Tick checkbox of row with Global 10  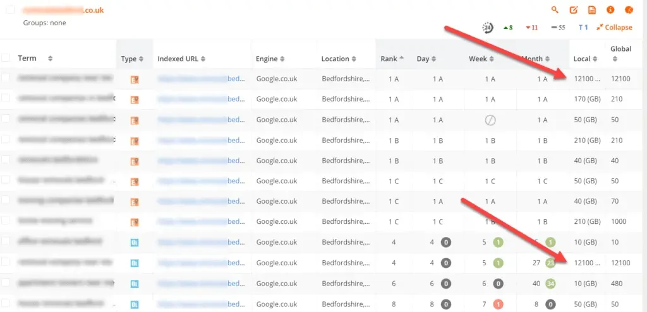(5, 241)
